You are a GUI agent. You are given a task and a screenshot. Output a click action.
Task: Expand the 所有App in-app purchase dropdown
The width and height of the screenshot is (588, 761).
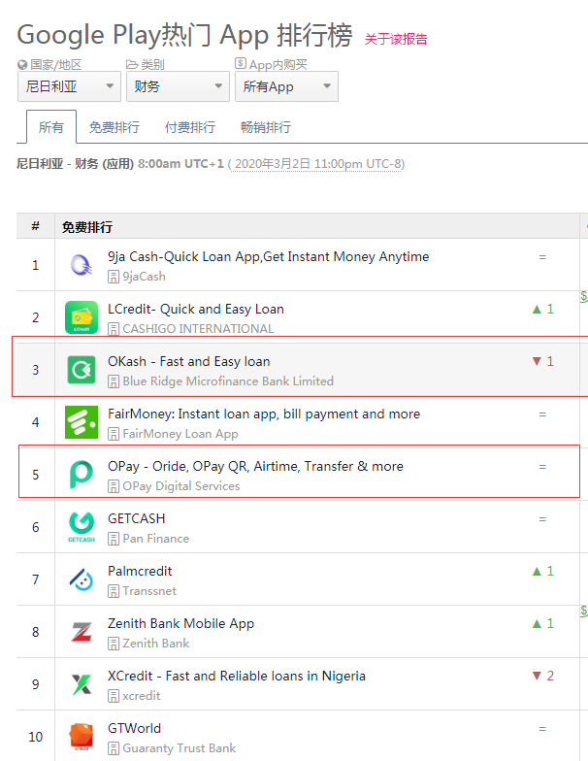[286, 86]
